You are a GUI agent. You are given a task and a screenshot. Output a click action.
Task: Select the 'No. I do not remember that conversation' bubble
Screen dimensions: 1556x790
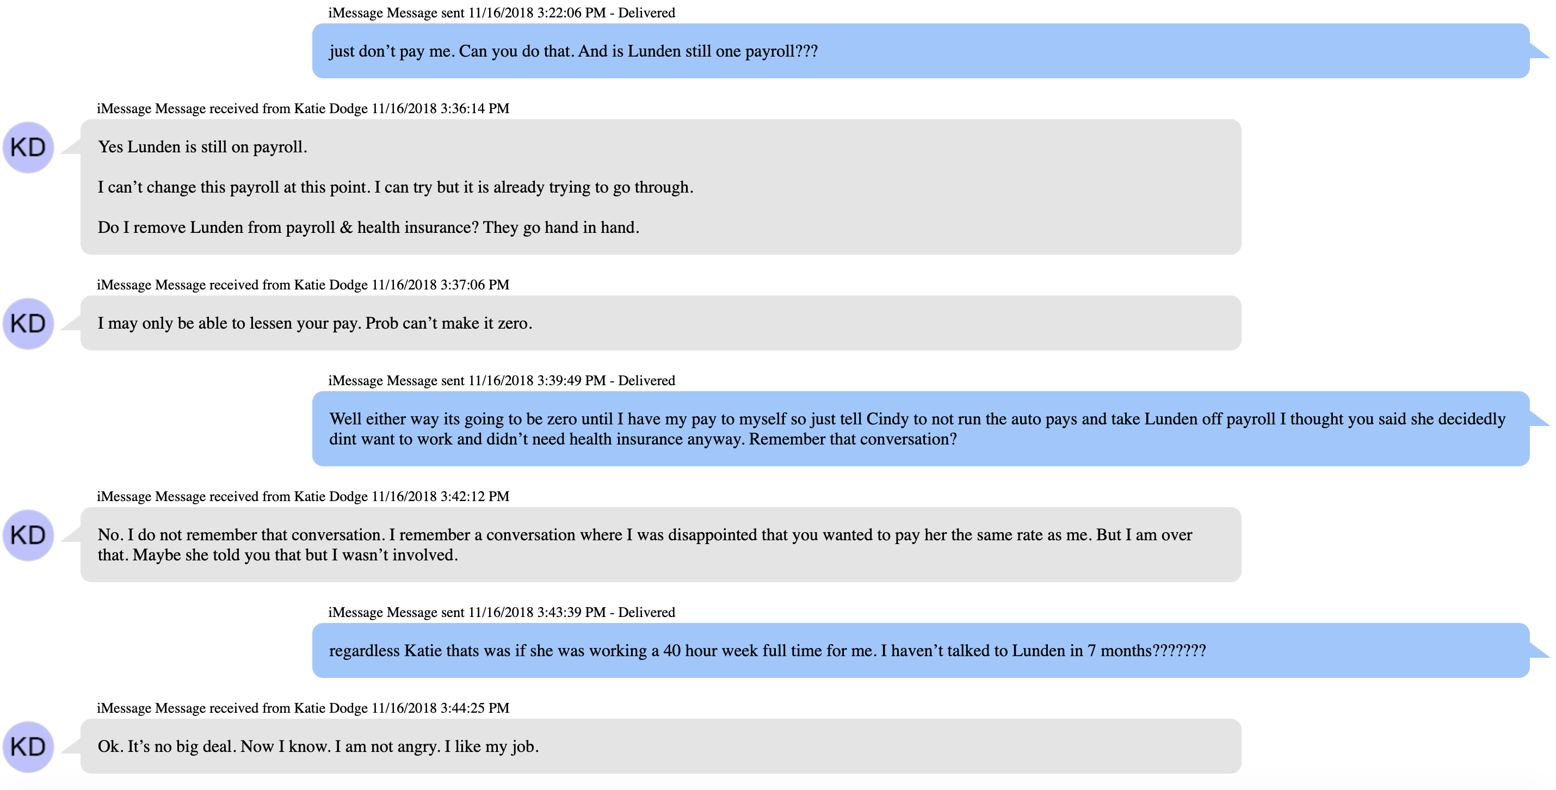661,545
